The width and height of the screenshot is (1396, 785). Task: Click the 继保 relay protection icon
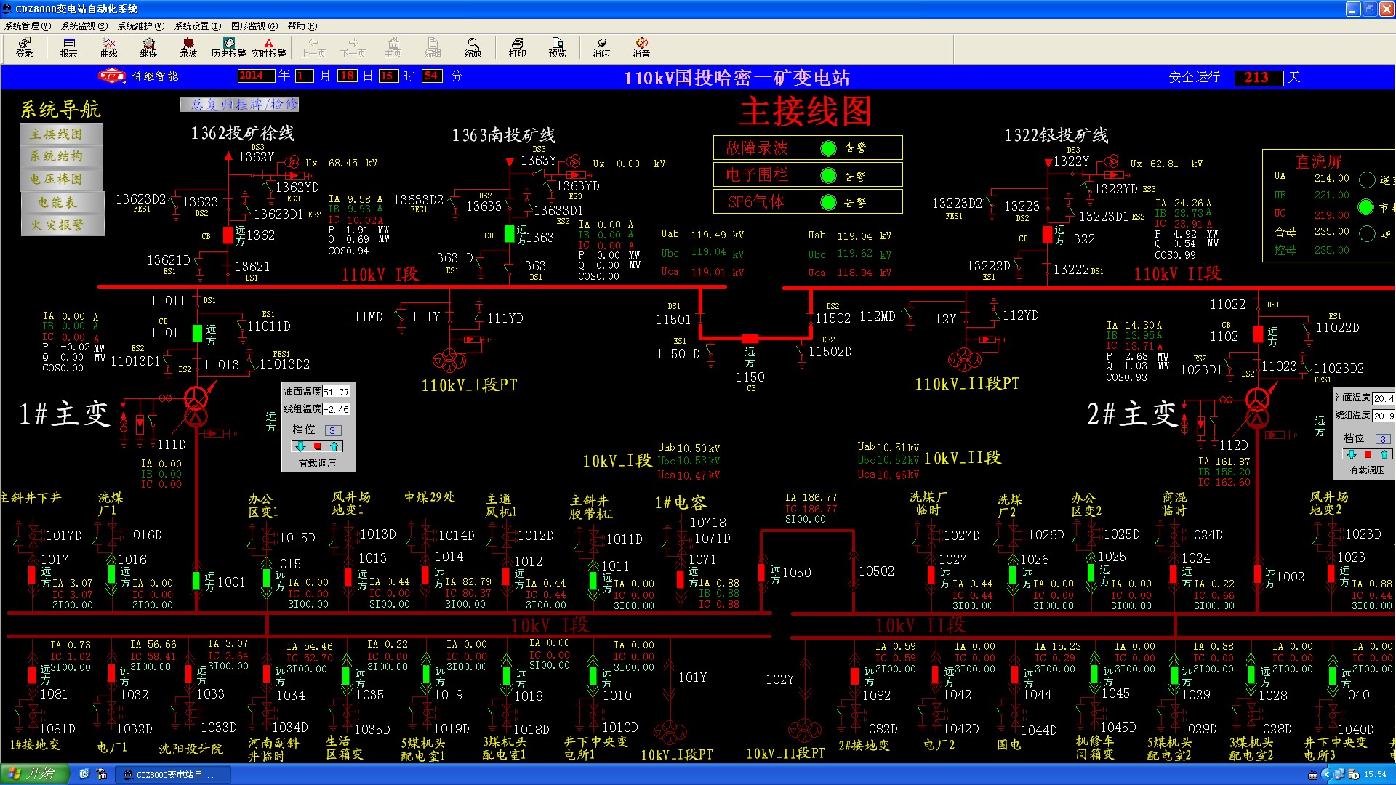pos(149,47)
